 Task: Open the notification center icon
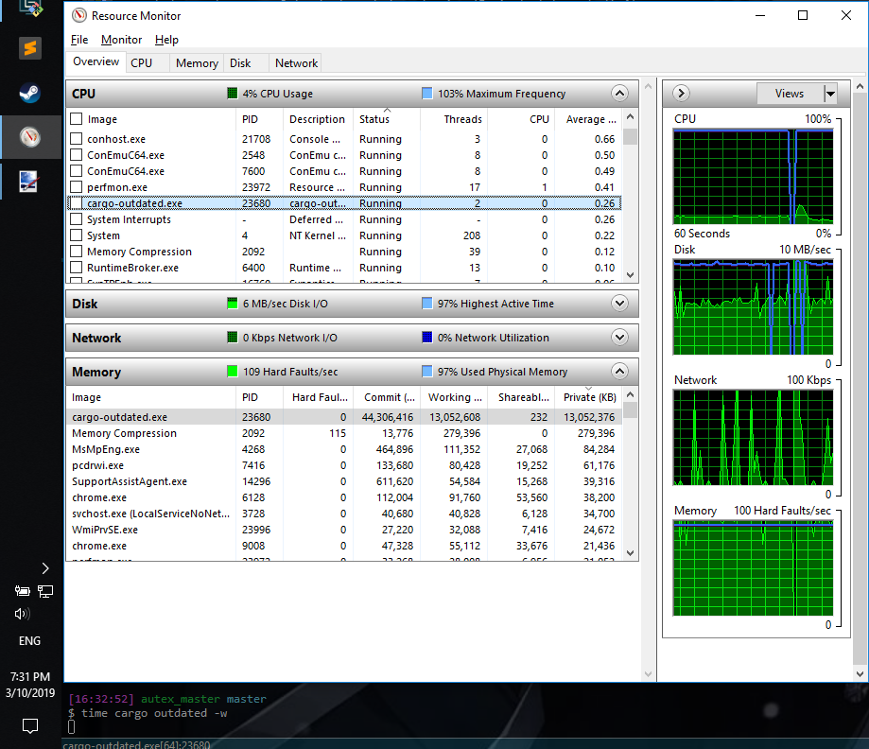point(30,725)
